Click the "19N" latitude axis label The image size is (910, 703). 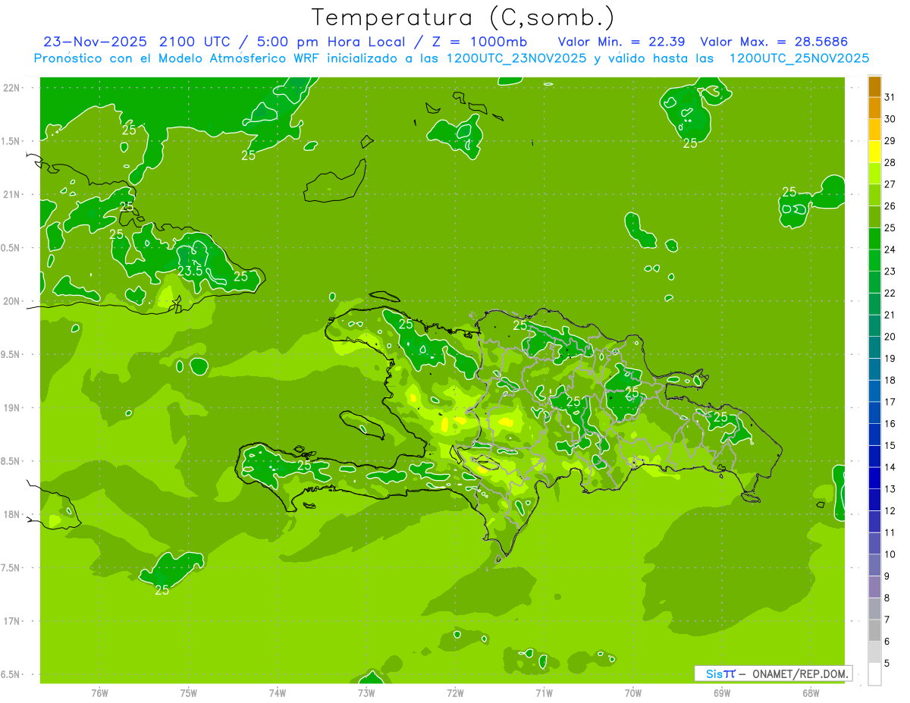pos(11,407)
